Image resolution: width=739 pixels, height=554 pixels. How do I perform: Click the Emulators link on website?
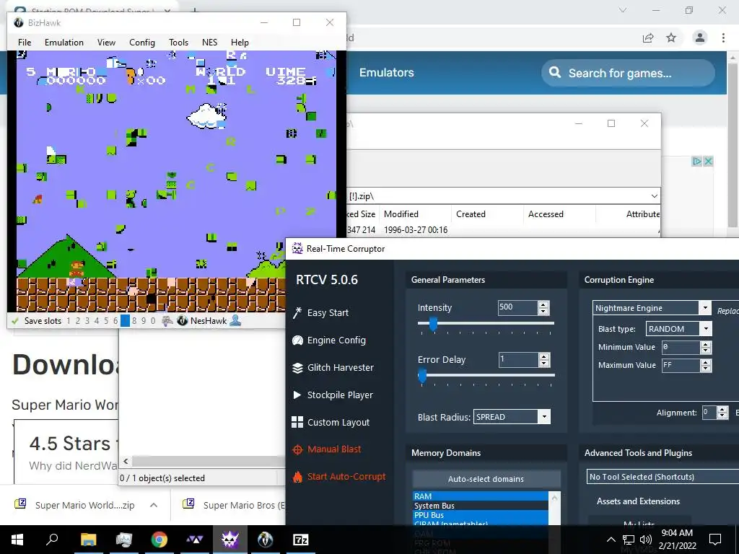click(x=387, y=73)
